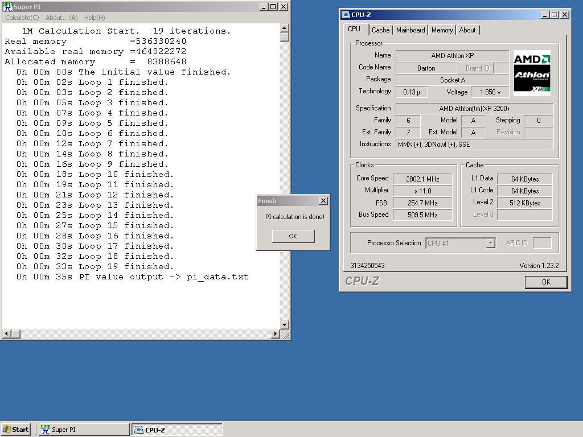Click the Bus Speed value 509.5 MHz
Viewport: 583px width, 437px height.
(422, 215)
